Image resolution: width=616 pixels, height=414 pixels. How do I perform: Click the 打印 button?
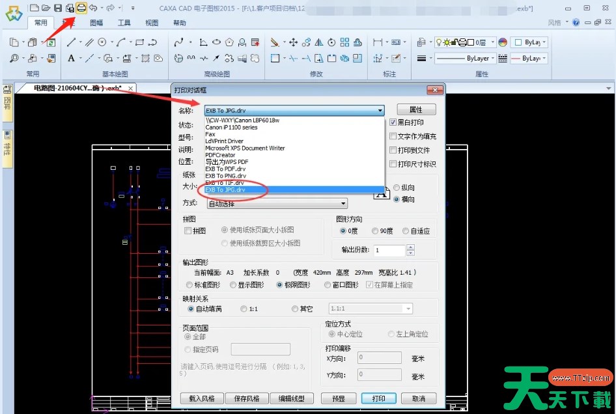point(379,398)
